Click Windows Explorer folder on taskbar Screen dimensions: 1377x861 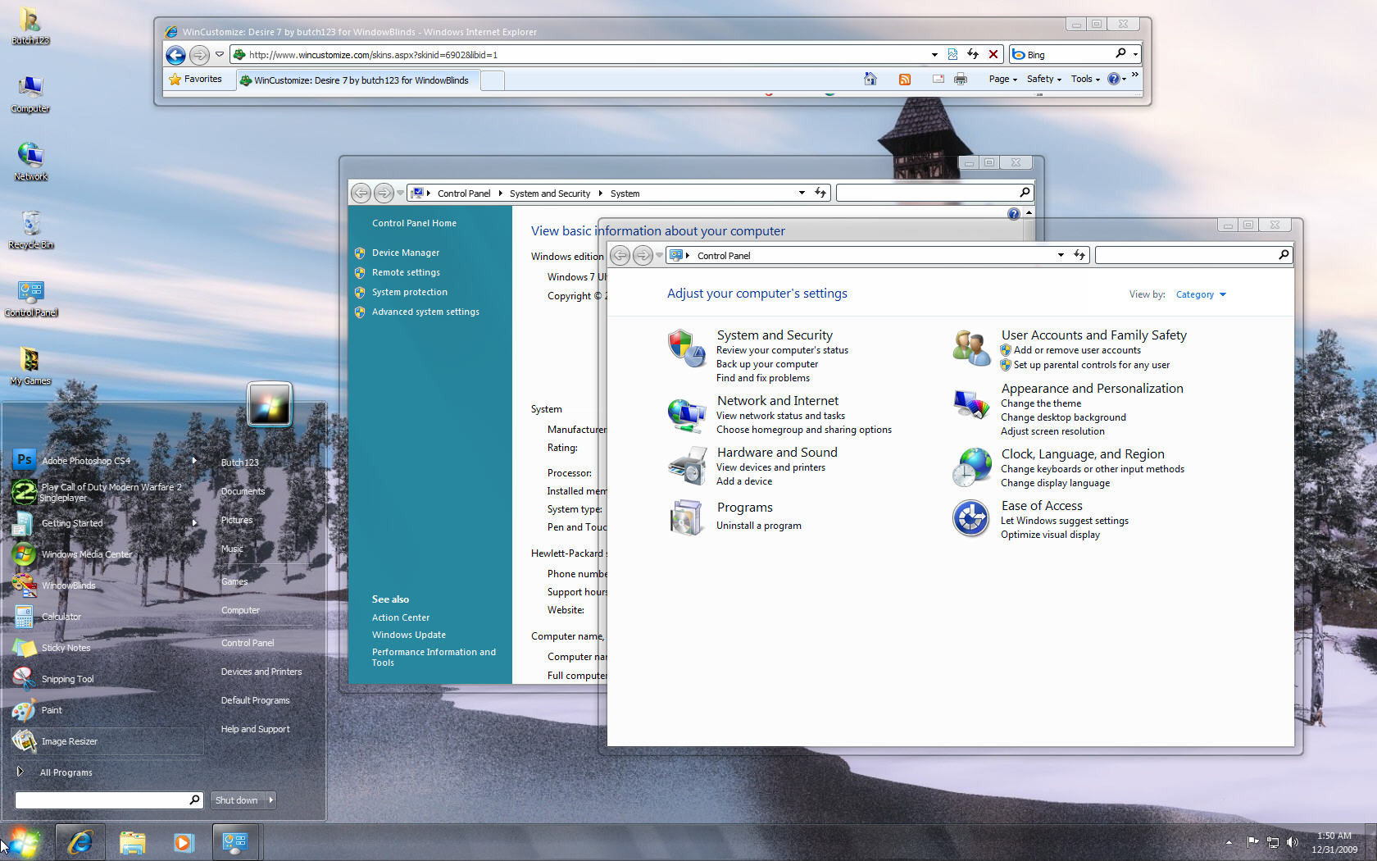[x=132, y=842]
